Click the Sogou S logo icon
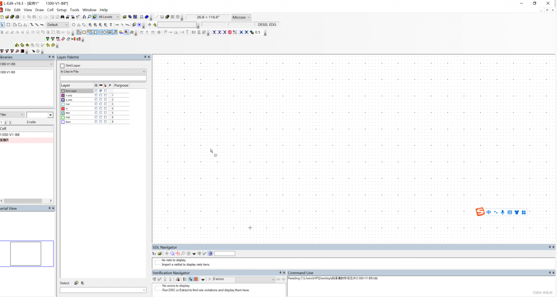Image resolution: width=557 pixels, height=297 pixels. tap(480, 212)
